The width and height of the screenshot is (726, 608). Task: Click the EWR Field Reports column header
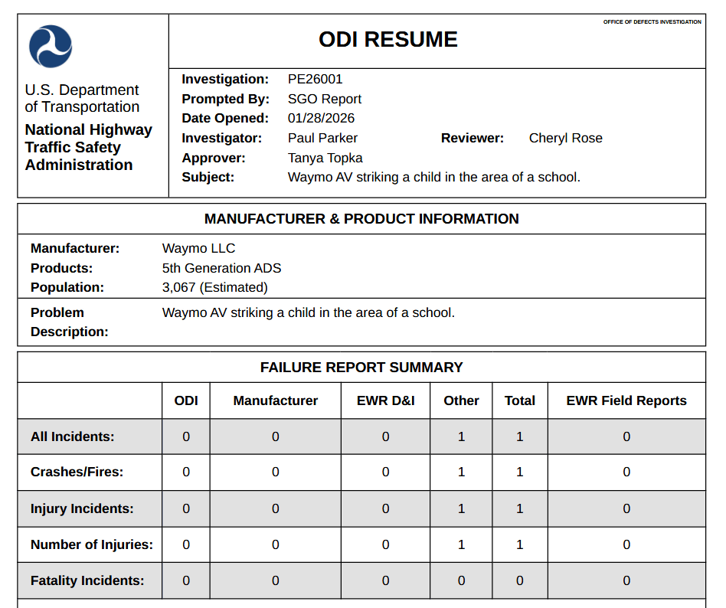pos(626,400)
